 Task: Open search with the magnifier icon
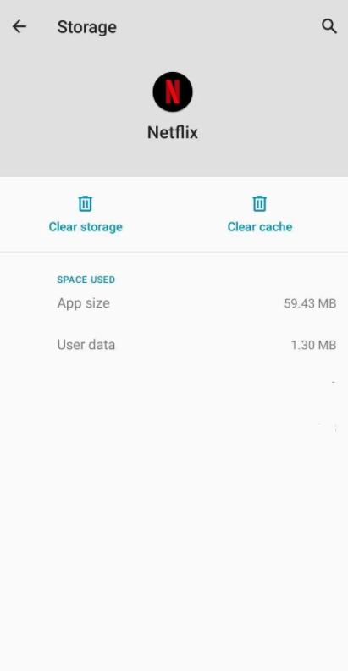329,26
